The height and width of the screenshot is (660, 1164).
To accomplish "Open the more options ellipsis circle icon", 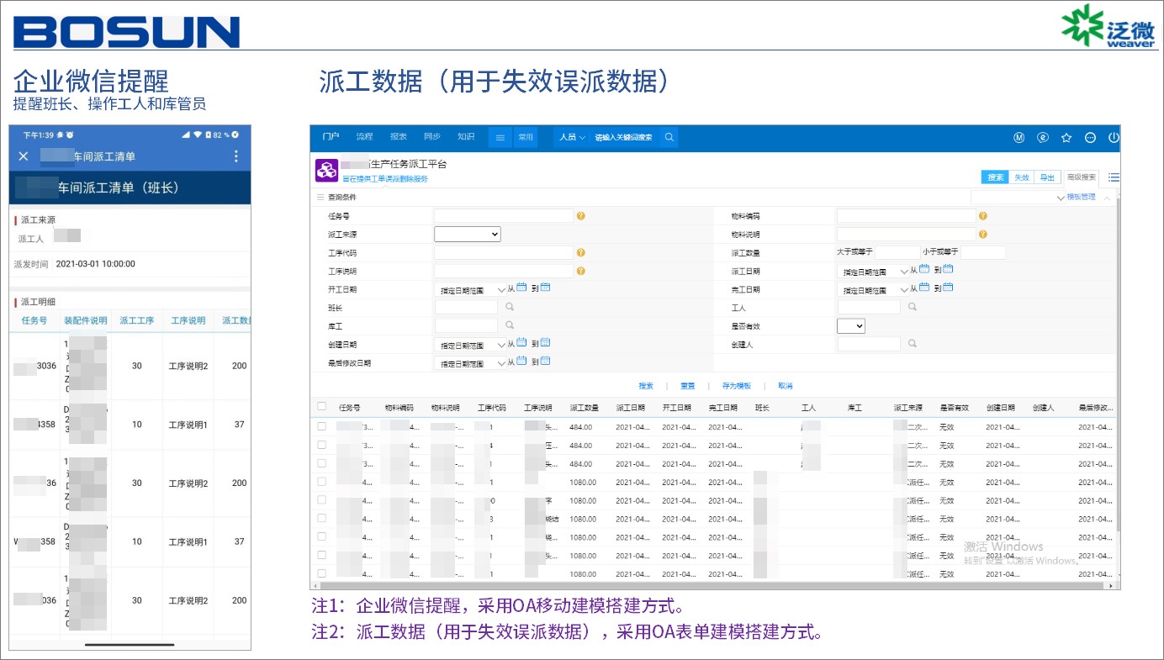I will (x=1090, y=137).
